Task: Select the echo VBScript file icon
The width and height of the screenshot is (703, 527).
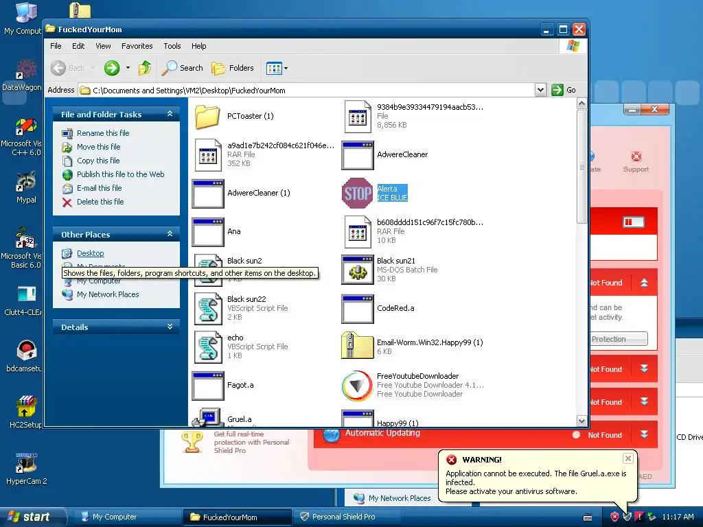Action: tap(208, 347)
